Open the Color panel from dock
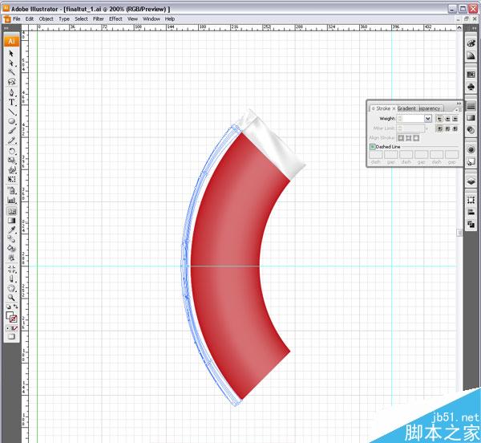This screenshot has height=443, width=481. 471,43
